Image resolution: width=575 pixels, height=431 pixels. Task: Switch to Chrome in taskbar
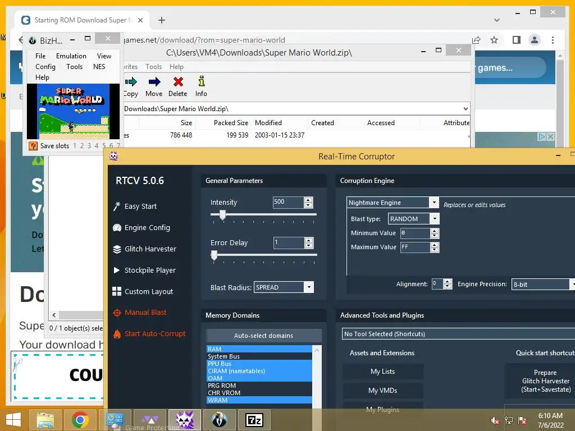point(80,420)
